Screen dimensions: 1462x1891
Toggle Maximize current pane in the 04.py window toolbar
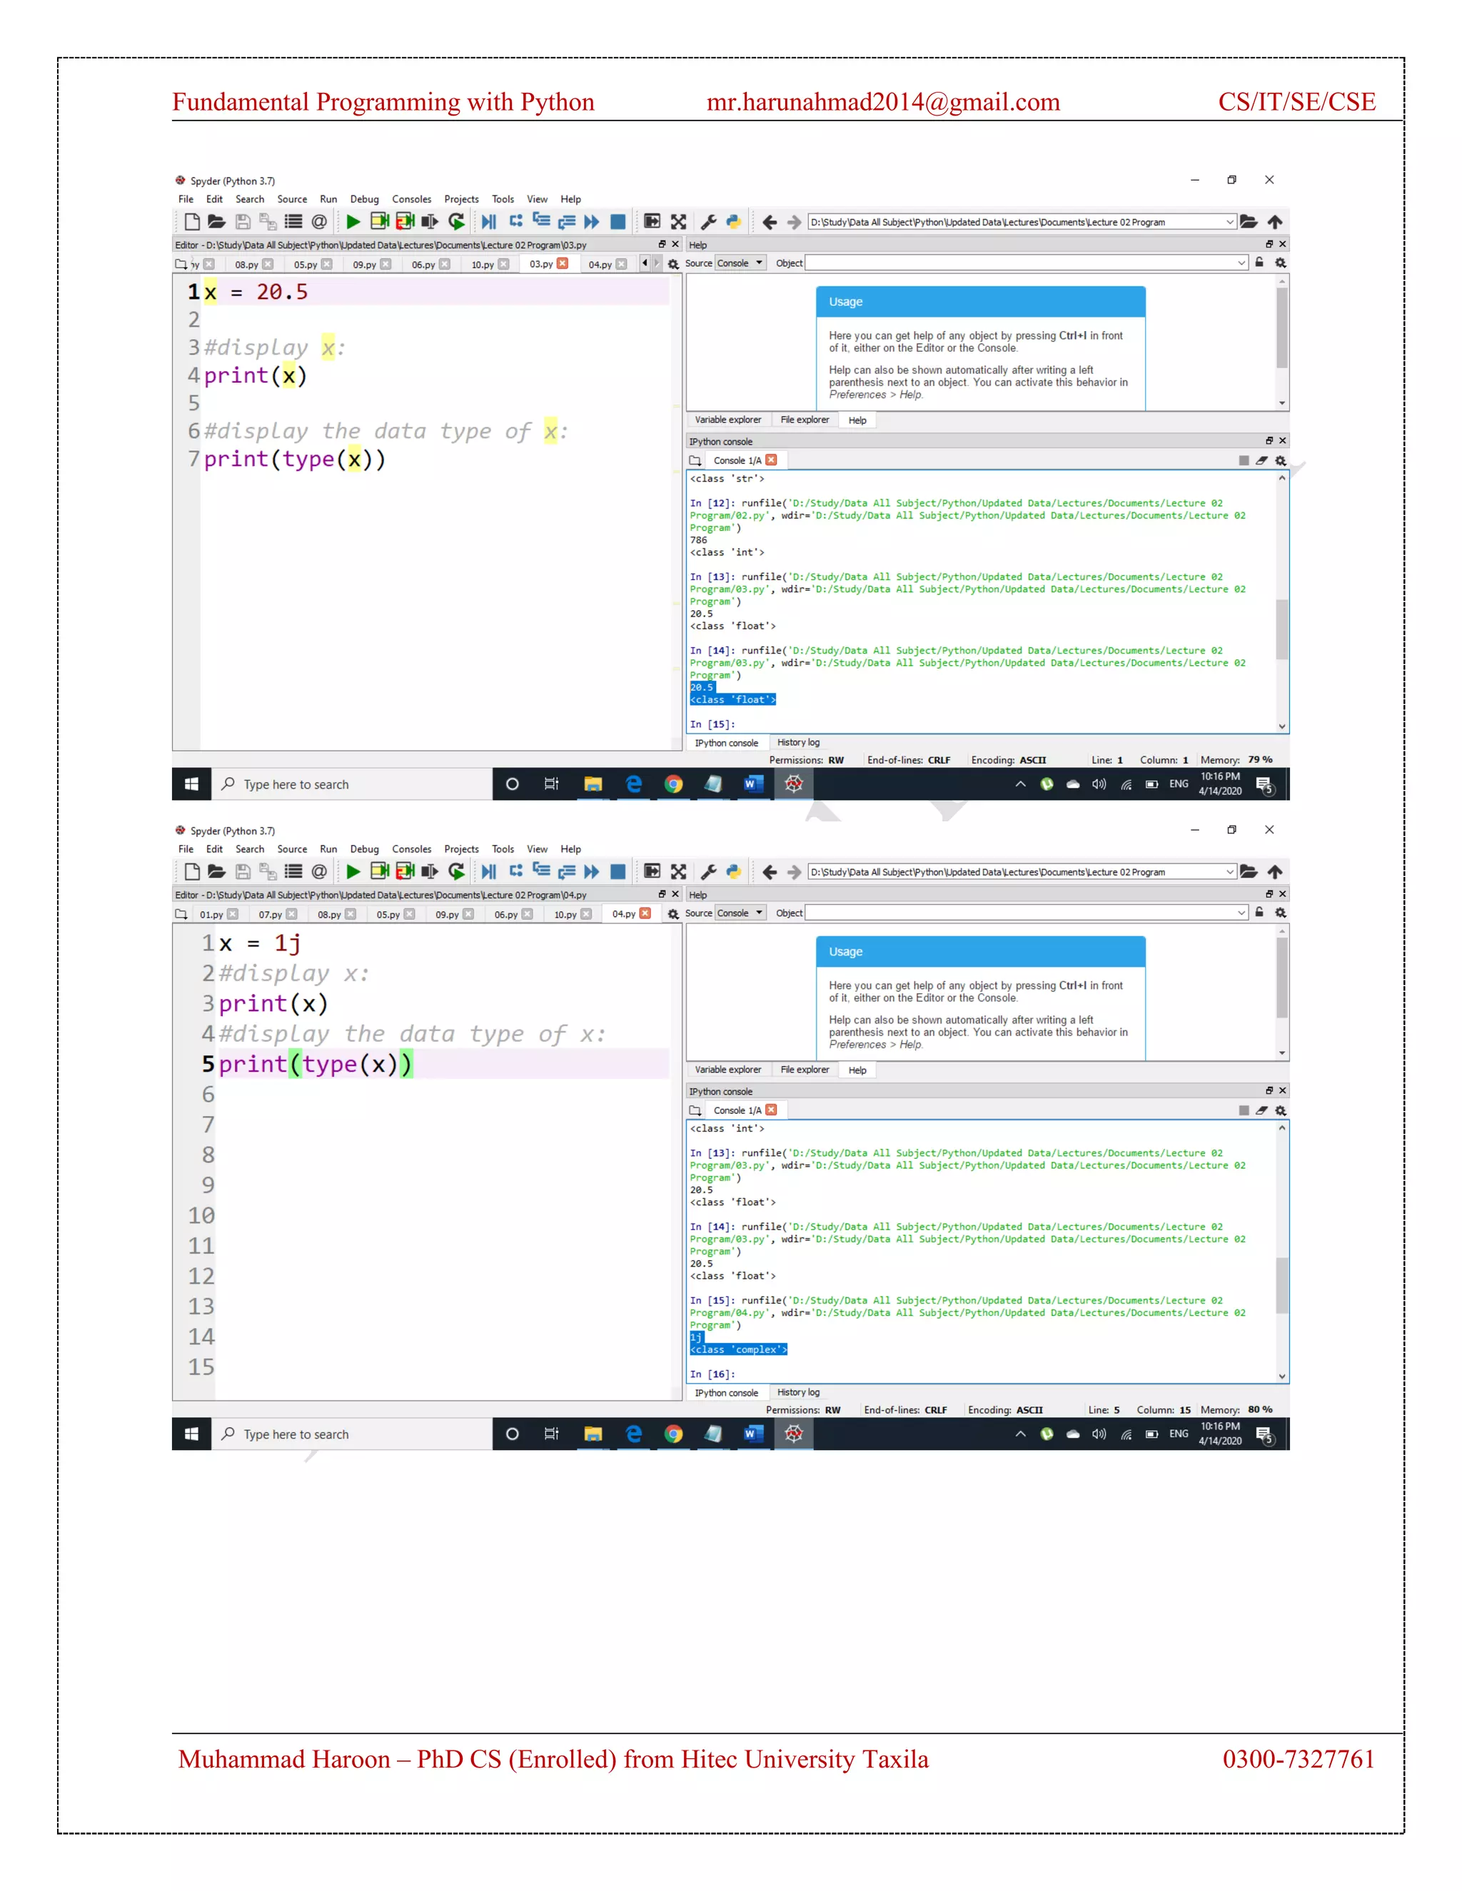[x=652, y=872]
